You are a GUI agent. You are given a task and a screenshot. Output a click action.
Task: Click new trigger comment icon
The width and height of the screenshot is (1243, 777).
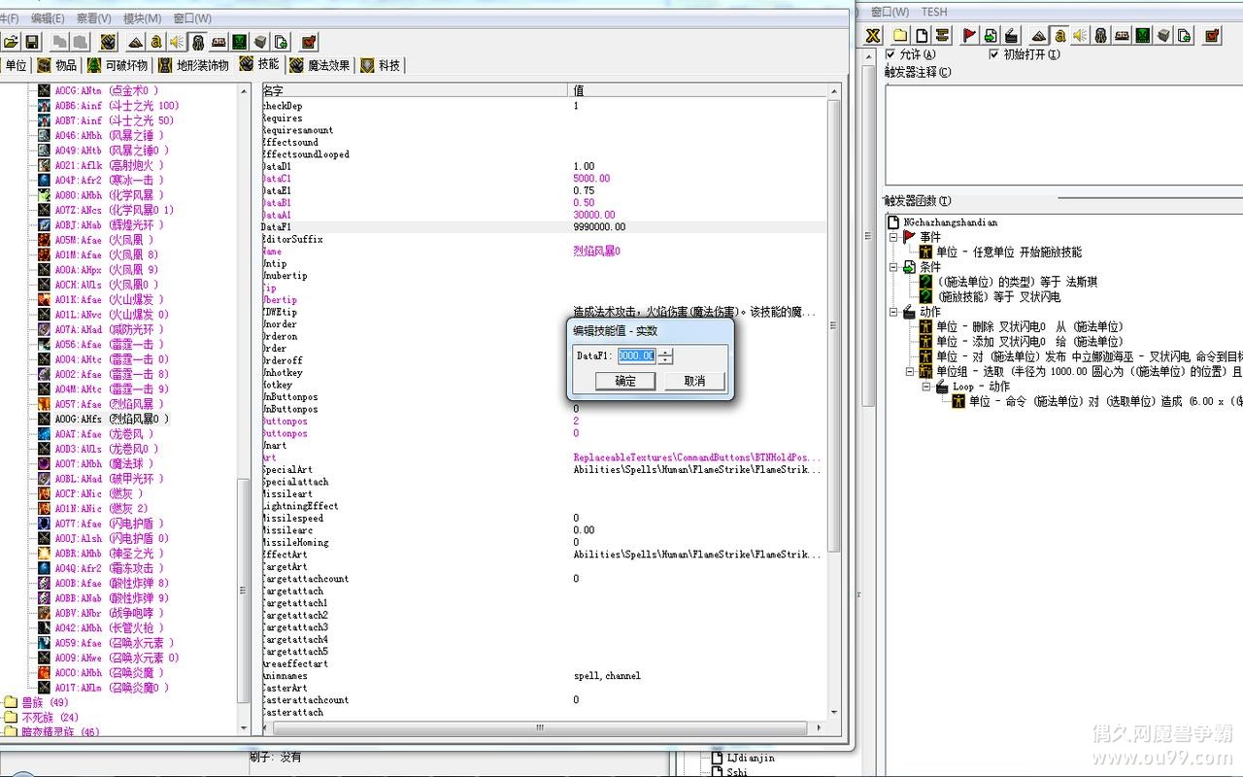942,36
